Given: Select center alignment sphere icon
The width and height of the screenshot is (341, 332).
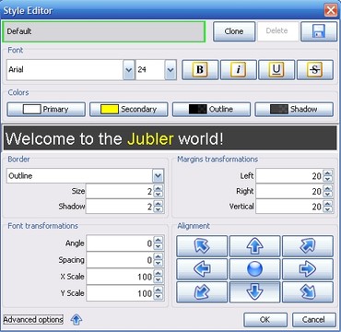Looking at the screenshot, I should [255, 269].
